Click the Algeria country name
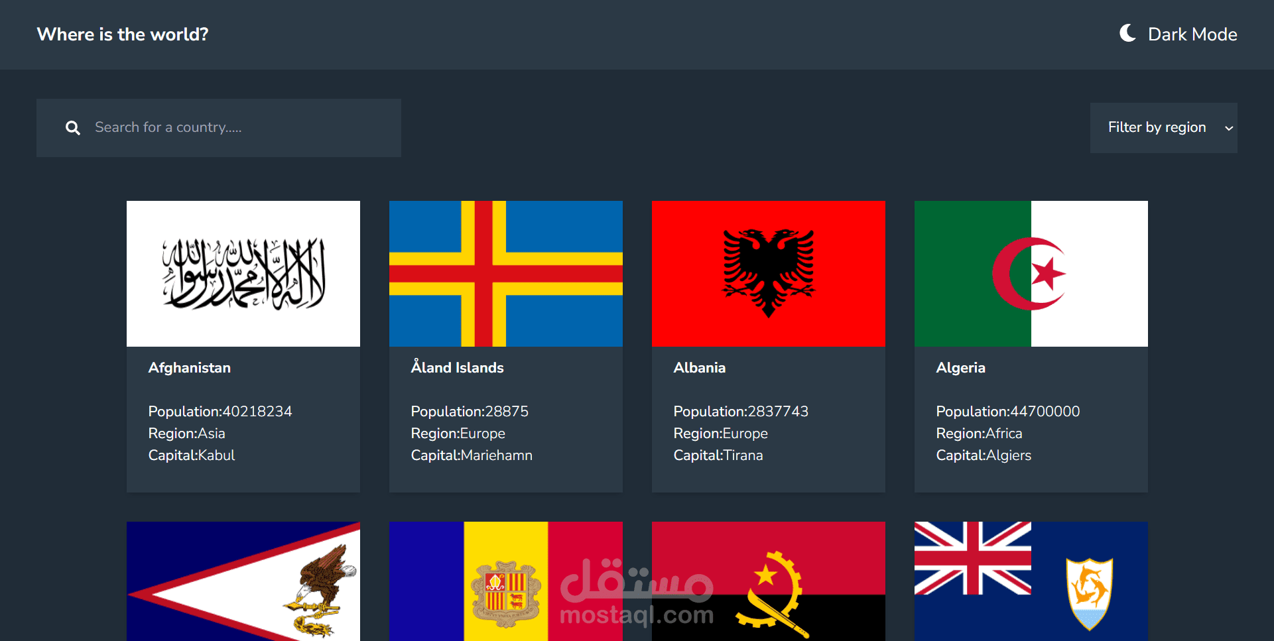Image resolution: width=1274 pixels, height=641 pixels. click(x=961, y=369)
